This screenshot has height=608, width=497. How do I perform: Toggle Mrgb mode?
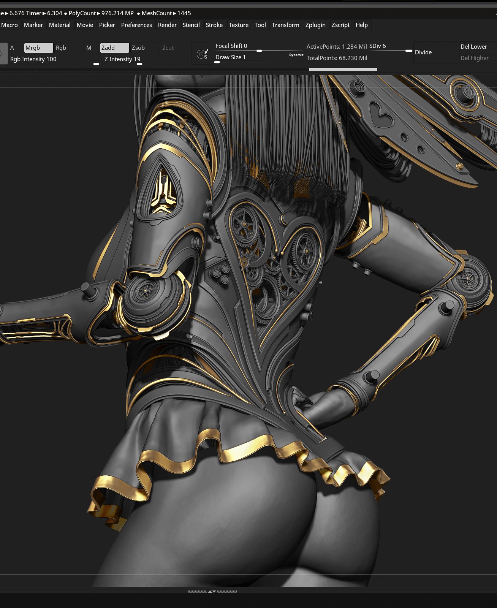pos(38,48)
